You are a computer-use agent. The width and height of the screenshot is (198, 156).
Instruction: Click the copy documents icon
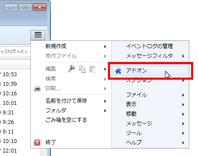[x=82, y=69]
